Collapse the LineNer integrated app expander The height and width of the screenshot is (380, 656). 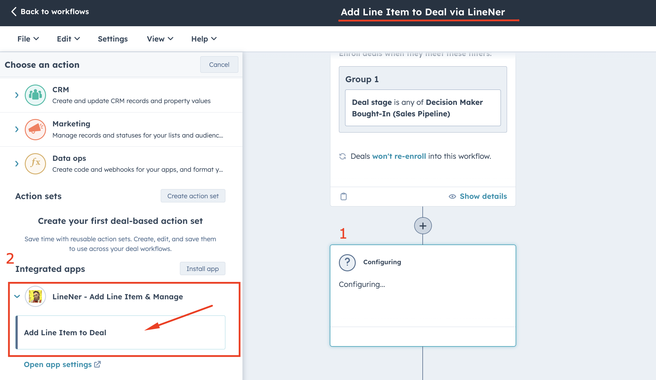[x=17, y=296]
